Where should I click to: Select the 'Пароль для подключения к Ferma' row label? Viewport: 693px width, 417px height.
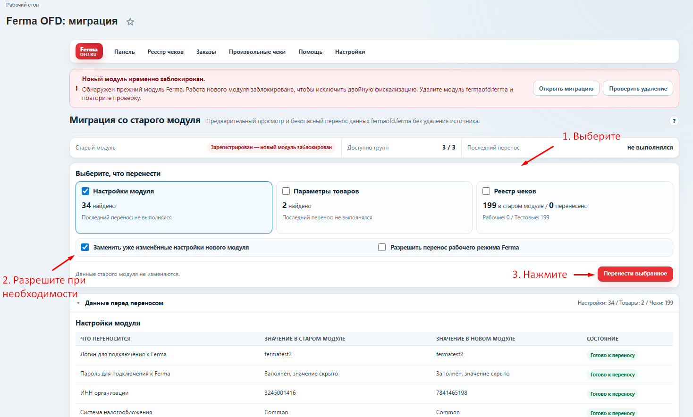(125, 374)
